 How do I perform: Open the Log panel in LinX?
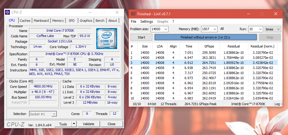pos(278,104)
